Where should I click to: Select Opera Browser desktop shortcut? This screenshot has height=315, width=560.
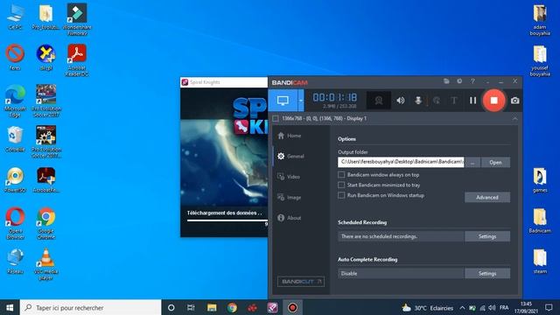15,223
